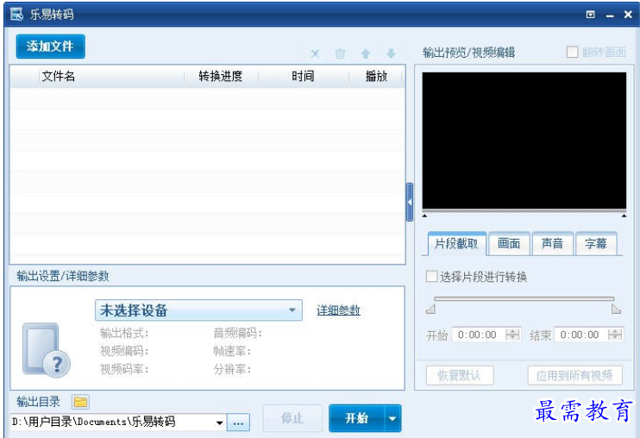This screenshot has width=640, height=438.
Task: Click the 结束 time spinner arrows
Action: tap(615, 335)
